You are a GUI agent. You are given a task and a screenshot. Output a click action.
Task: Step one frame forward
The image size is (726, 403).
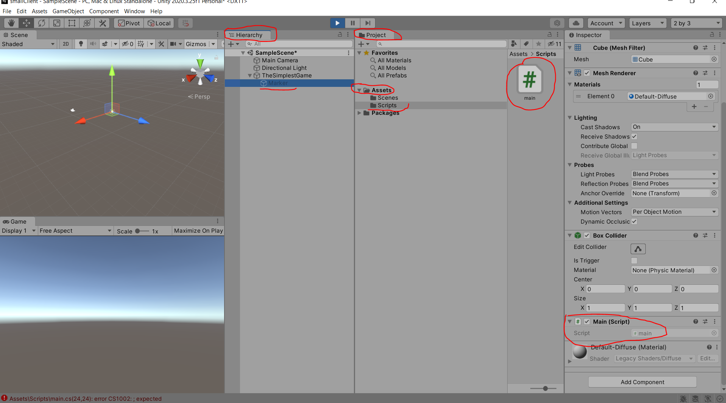(368, 23)
